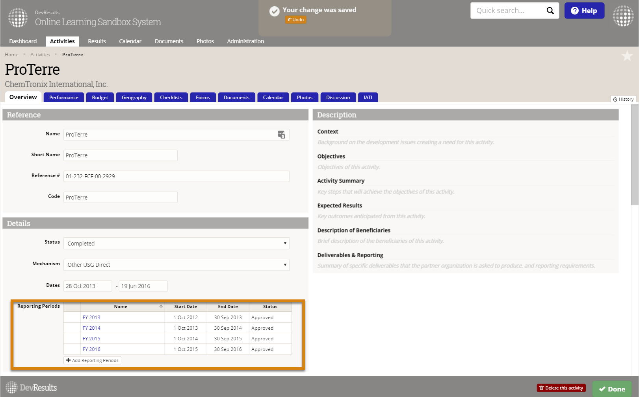Click the start date field 28 Oct 2013
This screenshot has height=397, width=639.
88,286
